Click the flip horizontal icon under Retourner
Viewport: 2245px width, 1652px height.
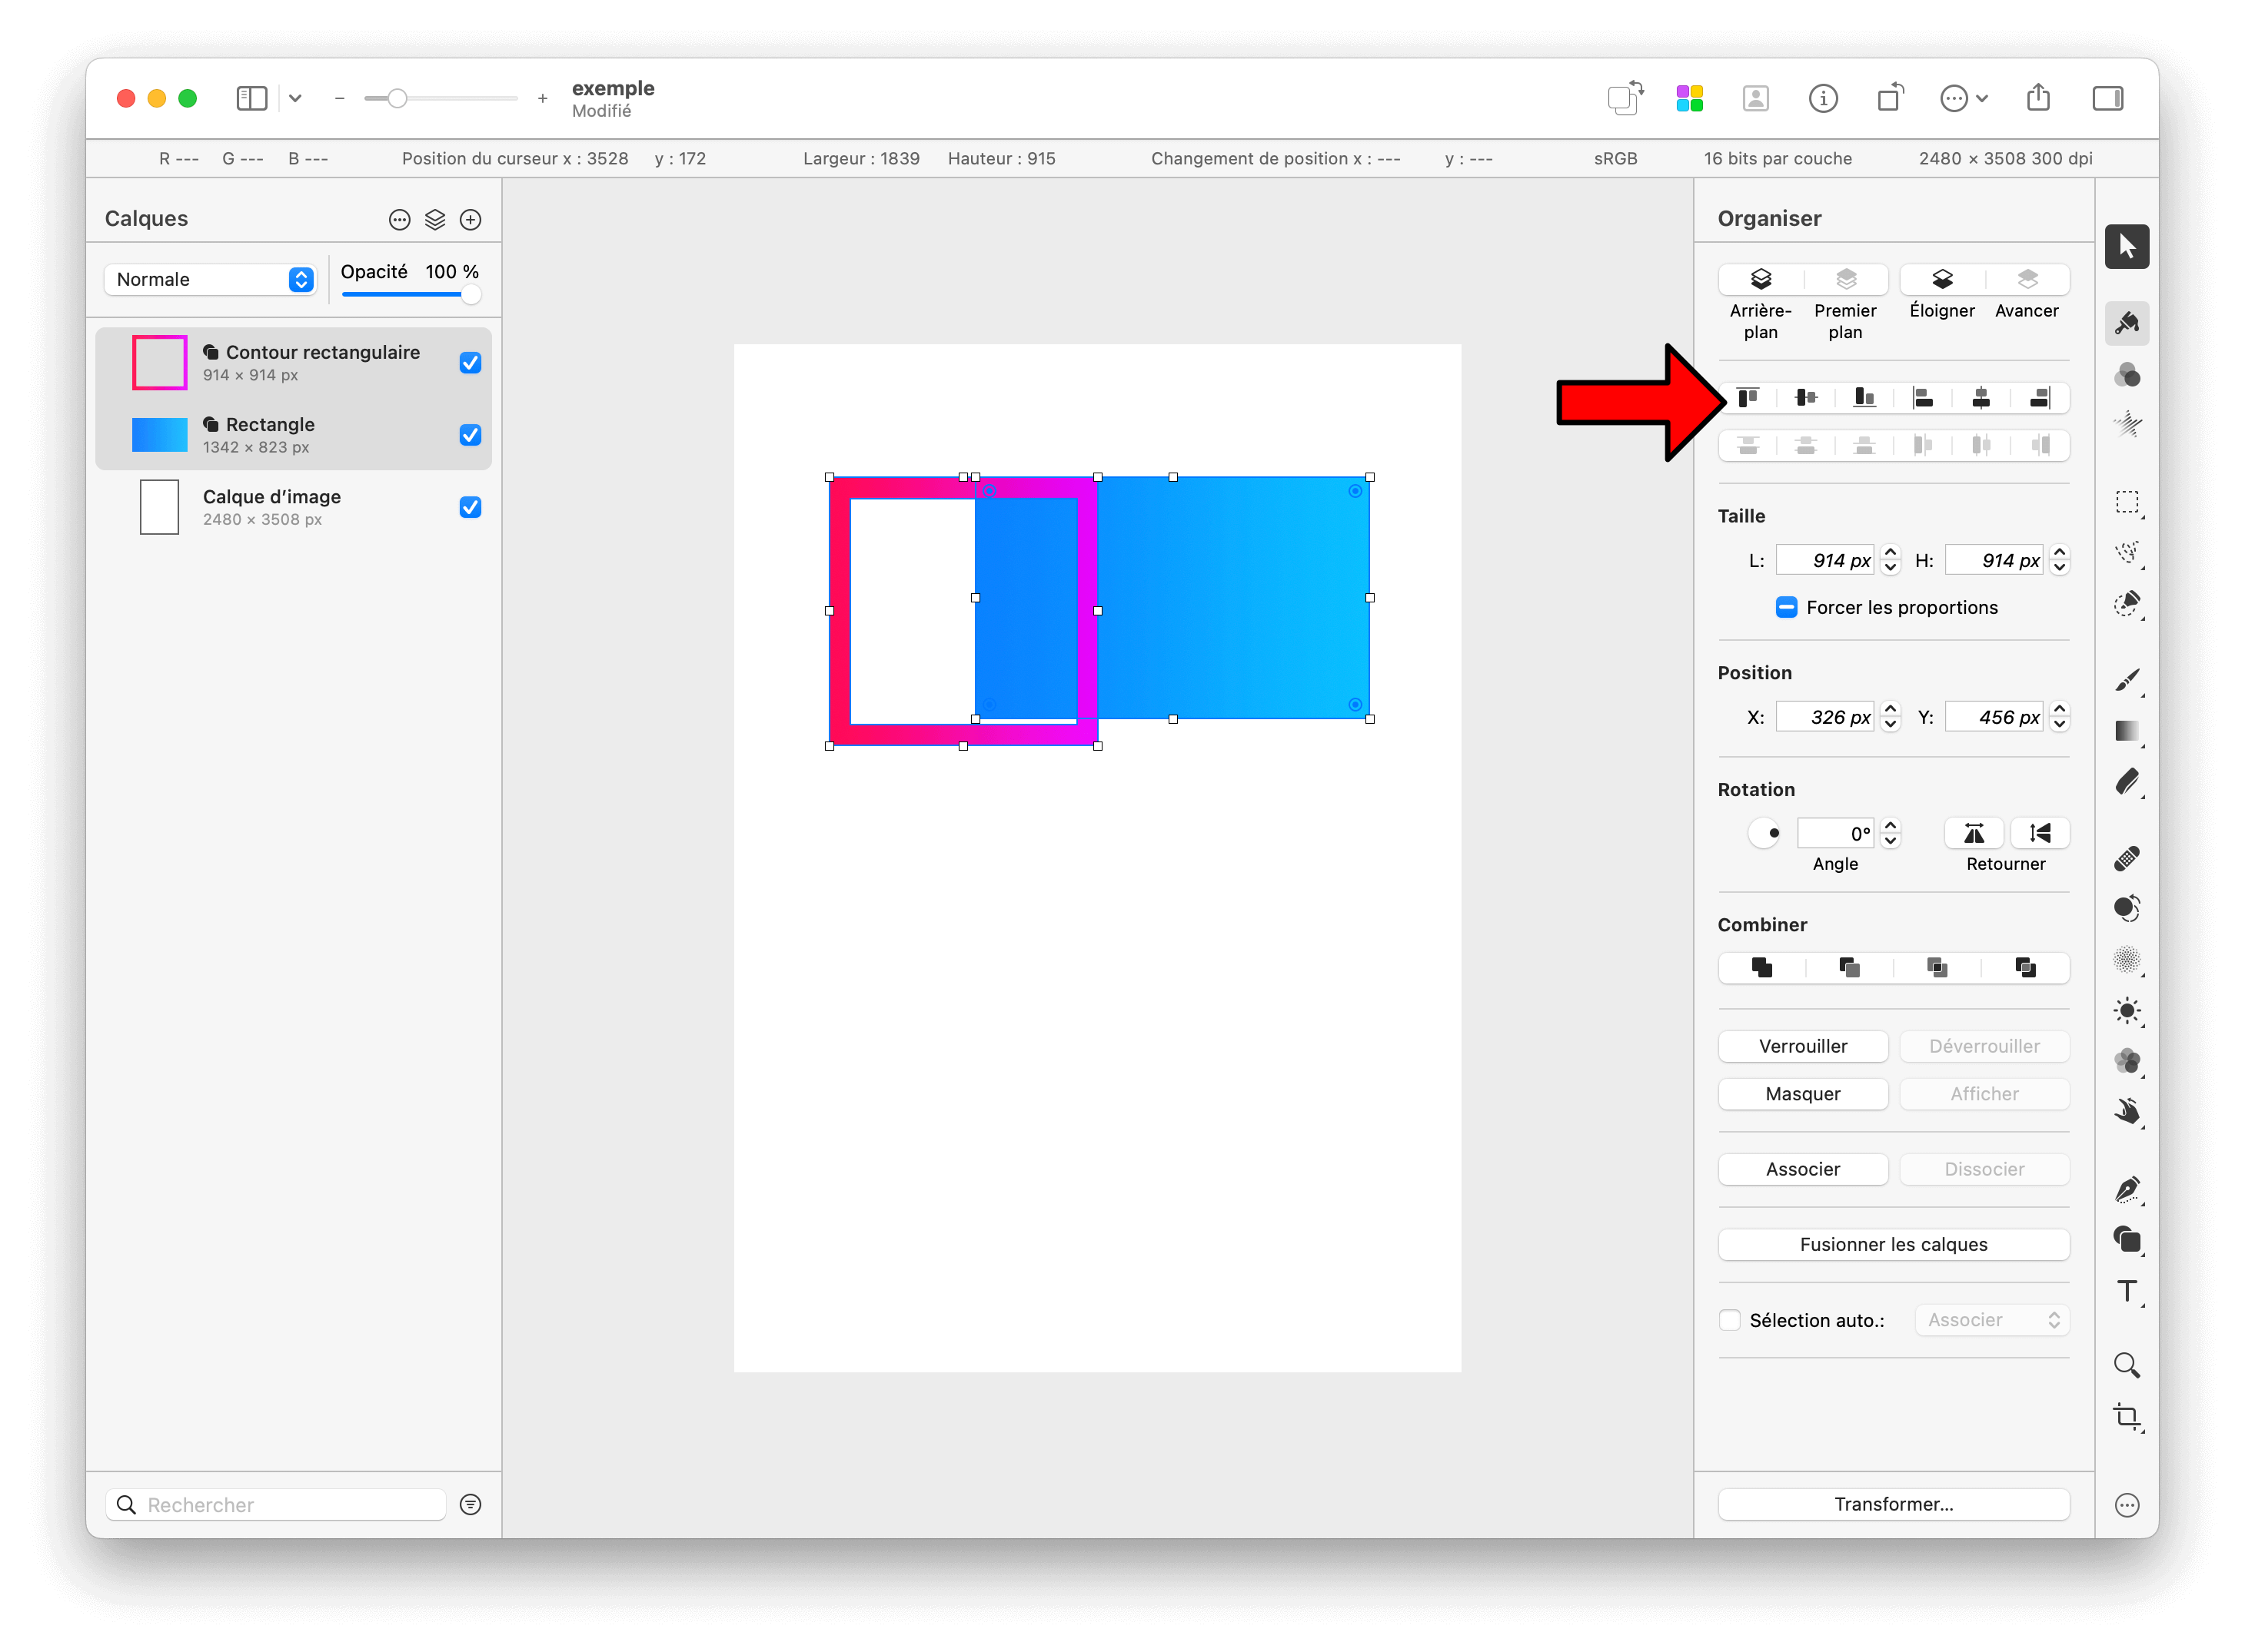(x=1973, y=833)
